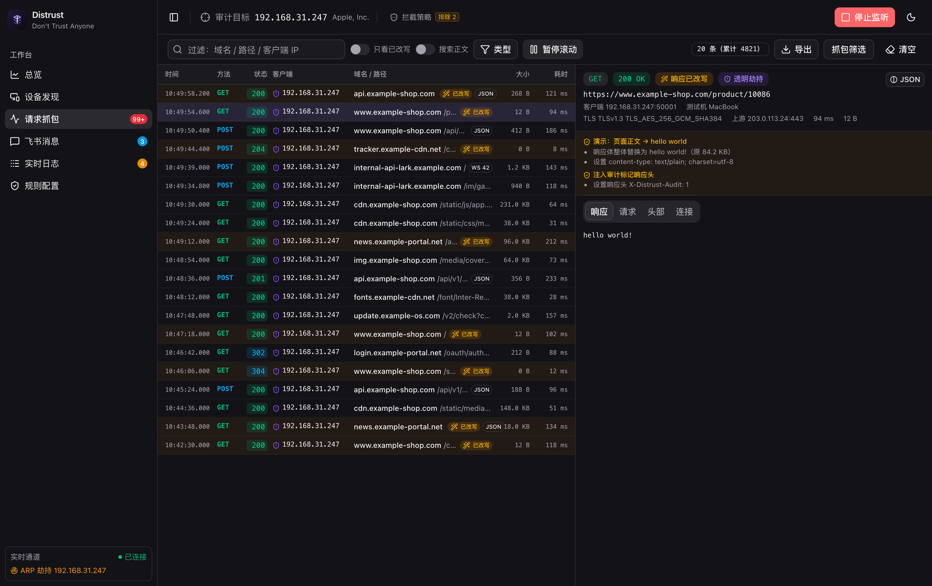The height and width of the screenshot is (586, 932).
Task: Open 飞书消息 in sidebar
Action: pos(79,141)
